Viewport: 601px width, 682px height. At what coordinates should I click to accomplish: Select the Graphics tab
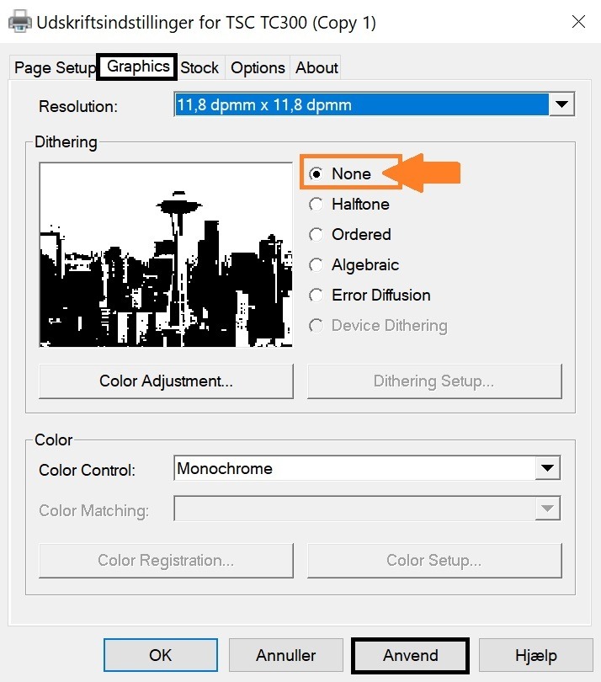click(x=137, y=67)
